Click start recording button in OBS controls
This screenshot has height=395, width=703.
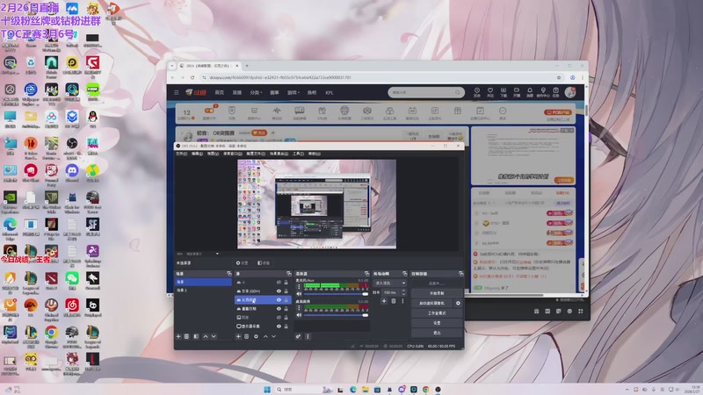point(437,293)
